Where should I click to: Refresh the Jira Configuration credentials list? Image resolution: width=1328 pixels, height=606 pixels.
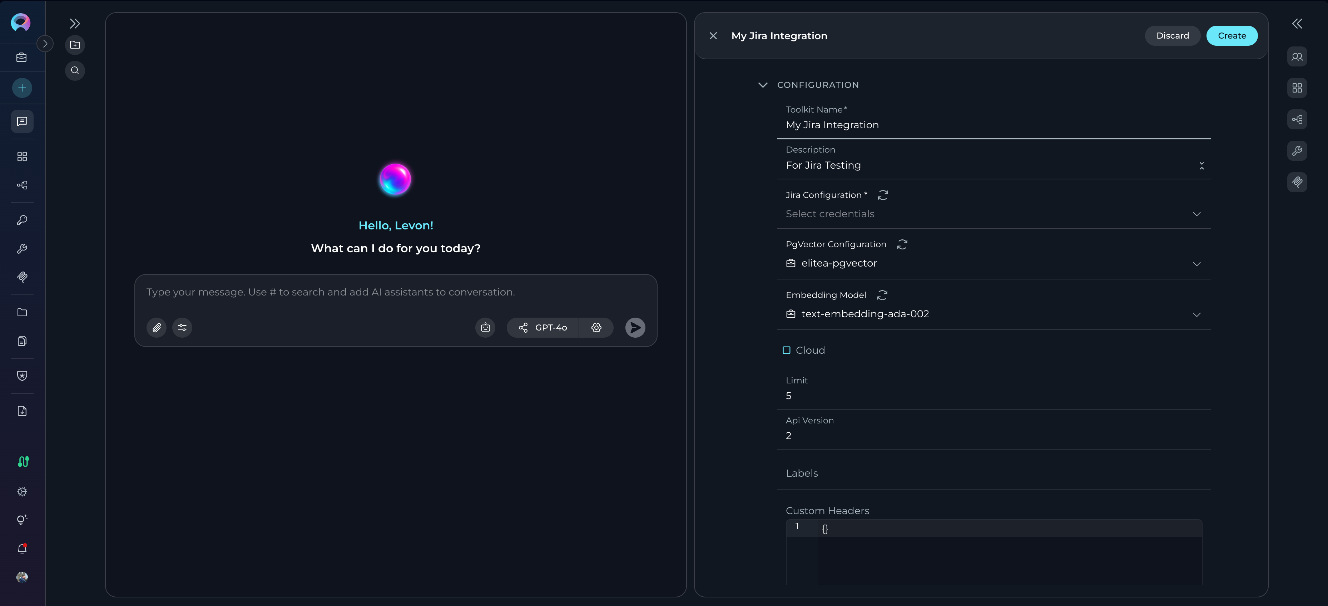click(x=883, y=195)
